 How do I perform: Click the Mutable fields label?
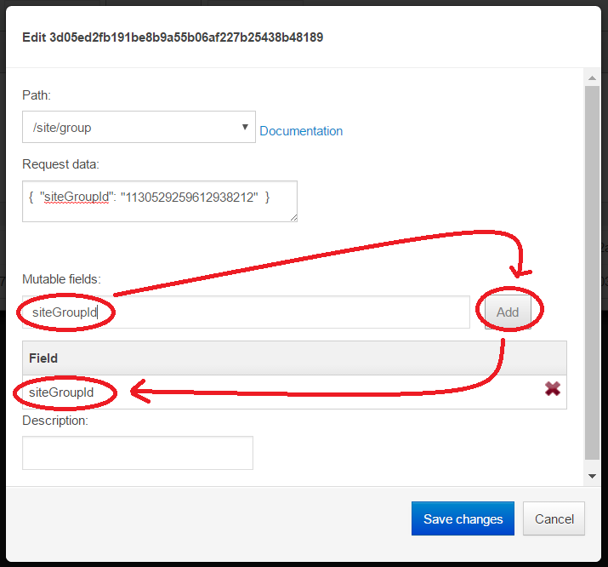(61, 279)
